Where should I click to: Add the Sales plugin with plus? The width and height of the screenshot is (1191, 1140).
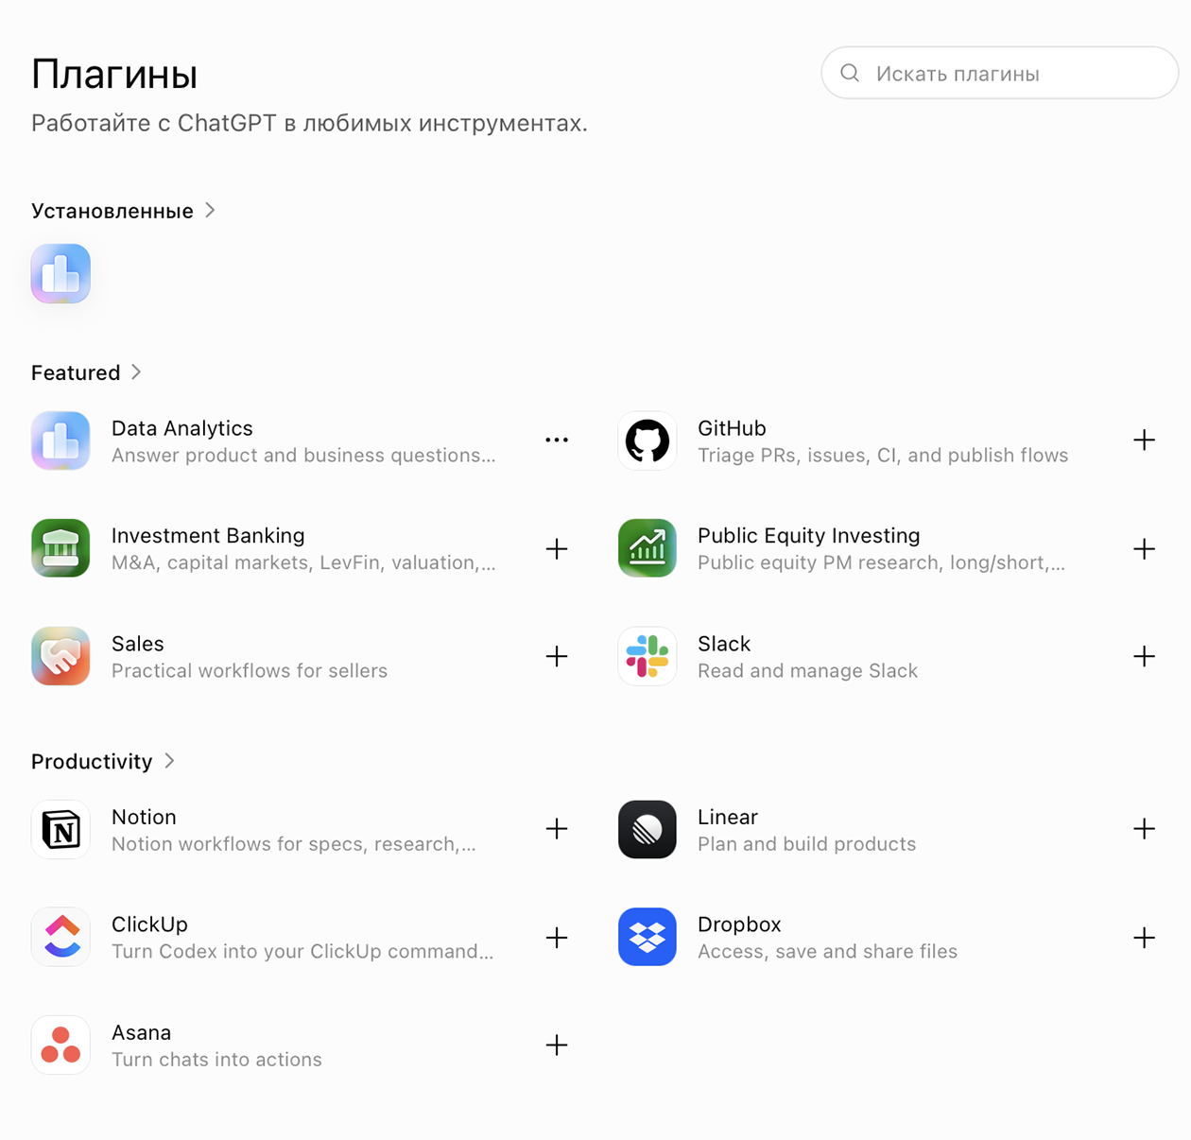point(557,656)
